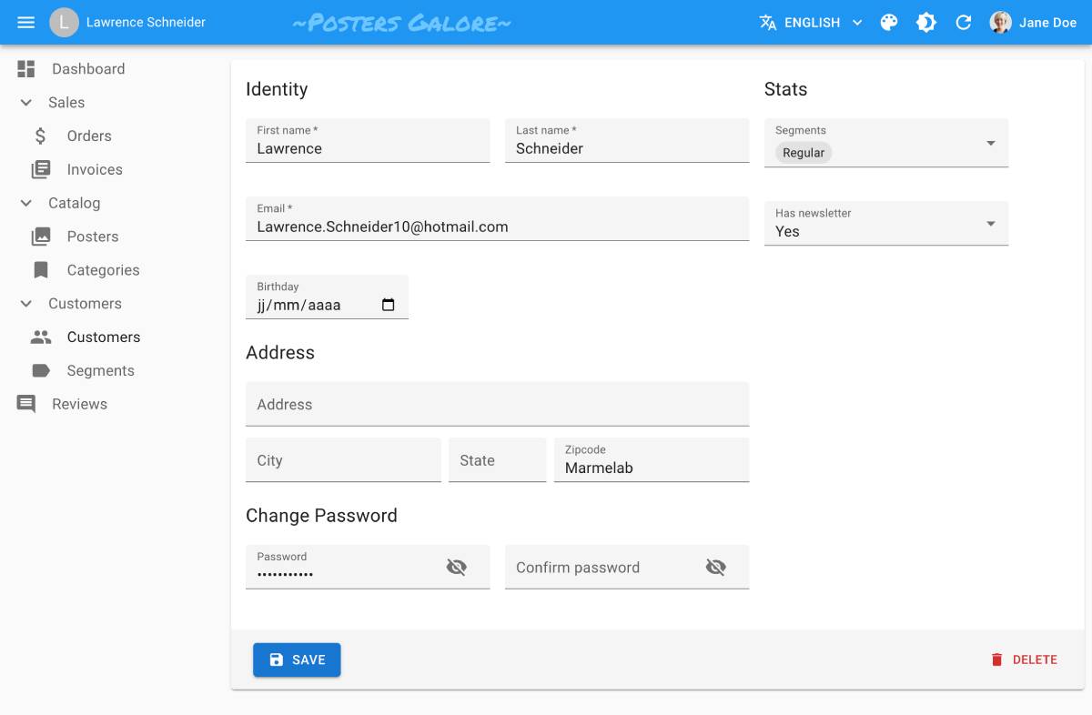1092x715 pixels.
Task: Open the Segments dropdown under Stats
Action: pyautogui.click(x=990, y=143)
